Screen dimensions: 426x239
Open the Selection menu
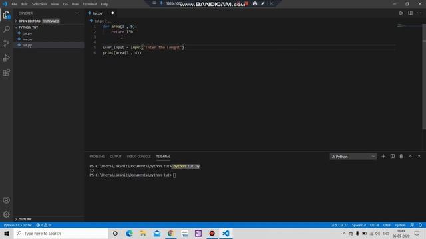click(x=39, y=4)
